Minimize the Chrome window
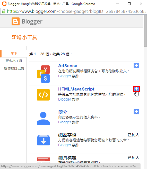Viewport: 147px width, 169px height. pyautogui.click(x=118, y=4)
